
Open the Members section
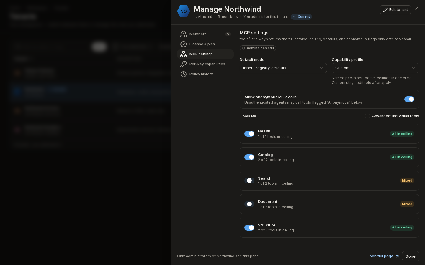205,34
